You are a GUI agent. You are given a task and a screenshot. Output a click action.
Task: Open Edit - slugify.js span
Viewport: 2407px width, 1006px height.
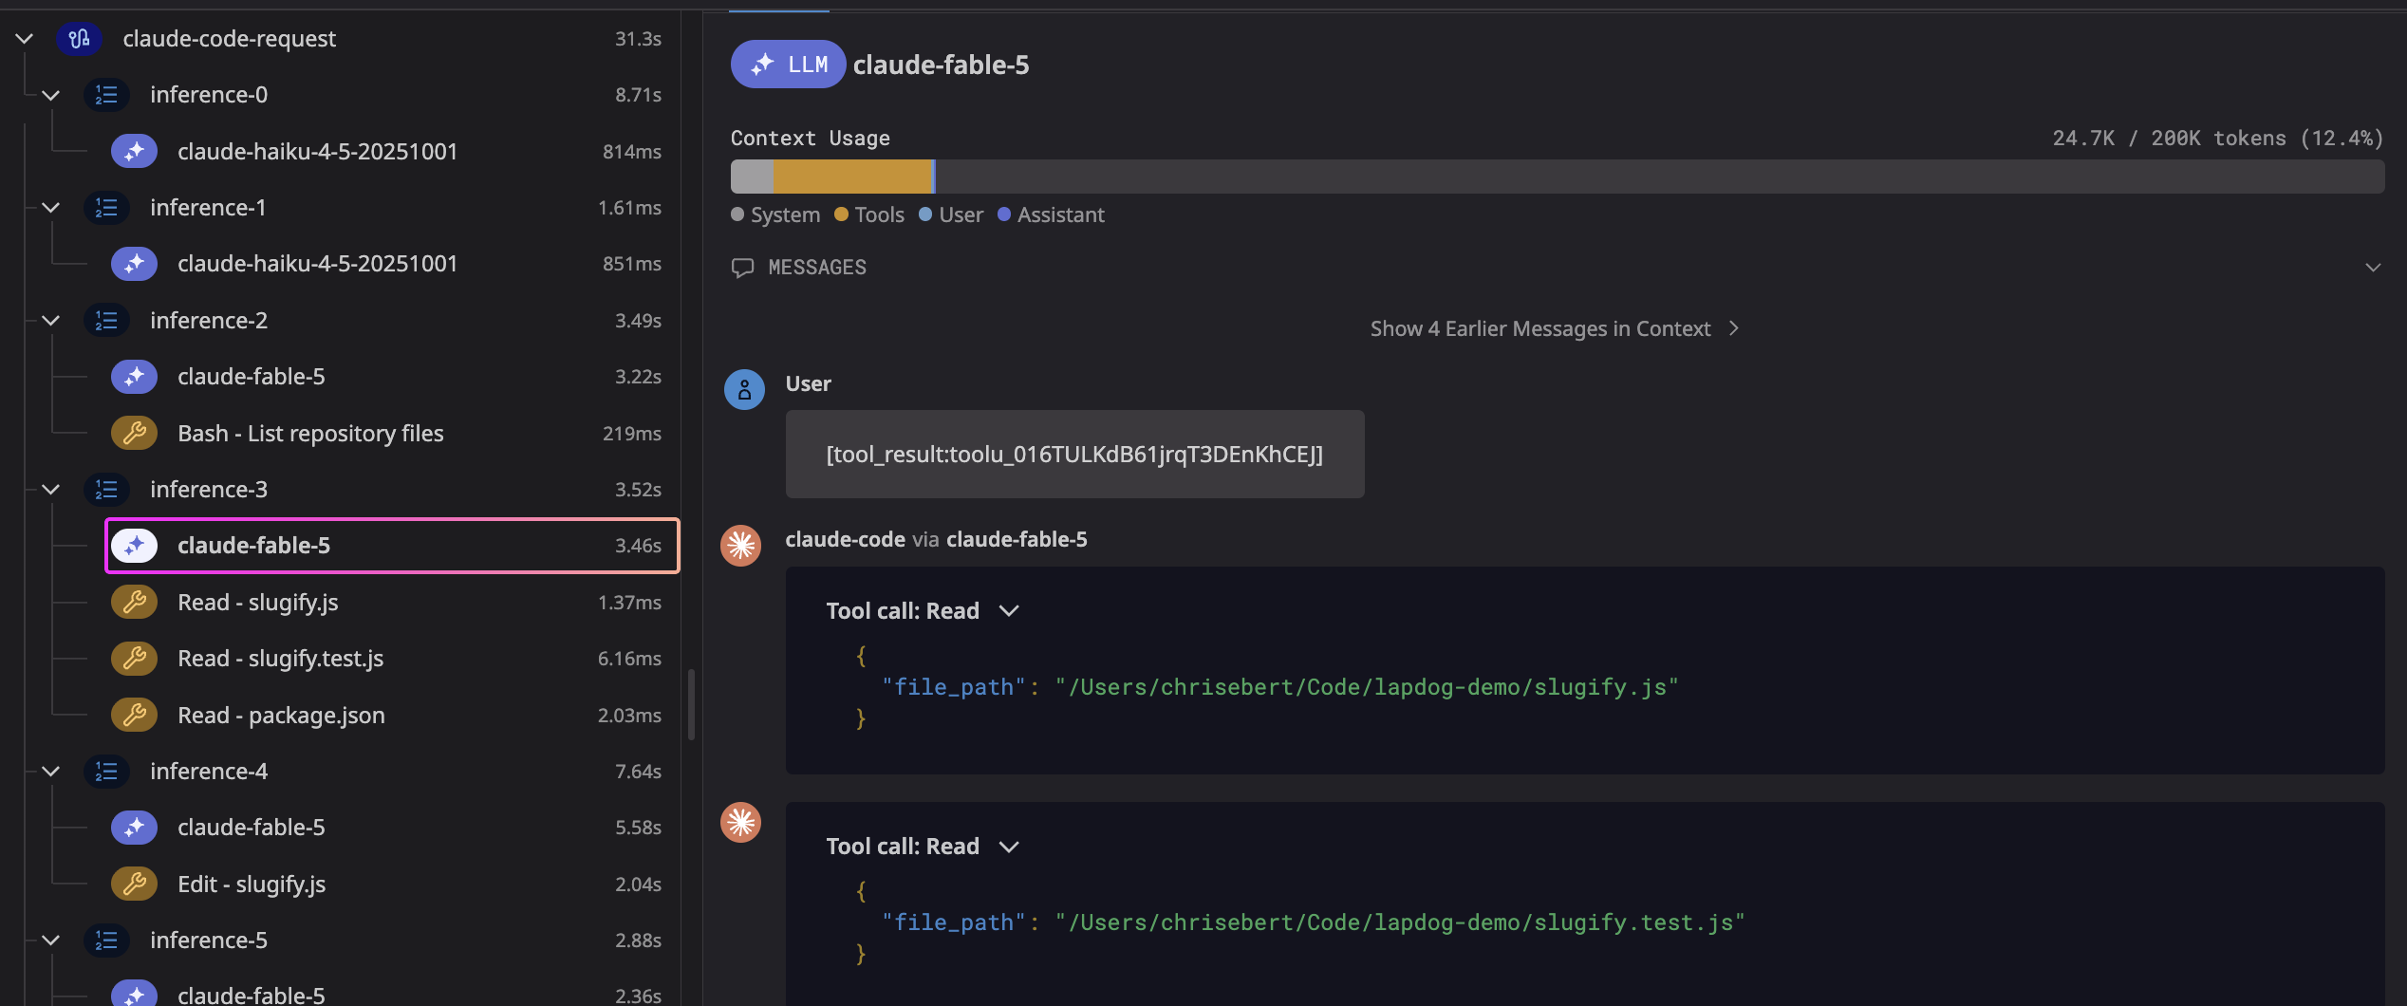tap(391, 885)
